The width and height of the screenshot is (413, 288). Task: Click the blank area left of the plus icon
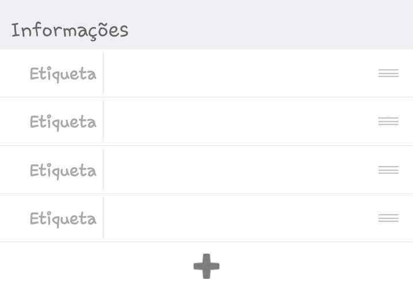click(x=97, y=265)
